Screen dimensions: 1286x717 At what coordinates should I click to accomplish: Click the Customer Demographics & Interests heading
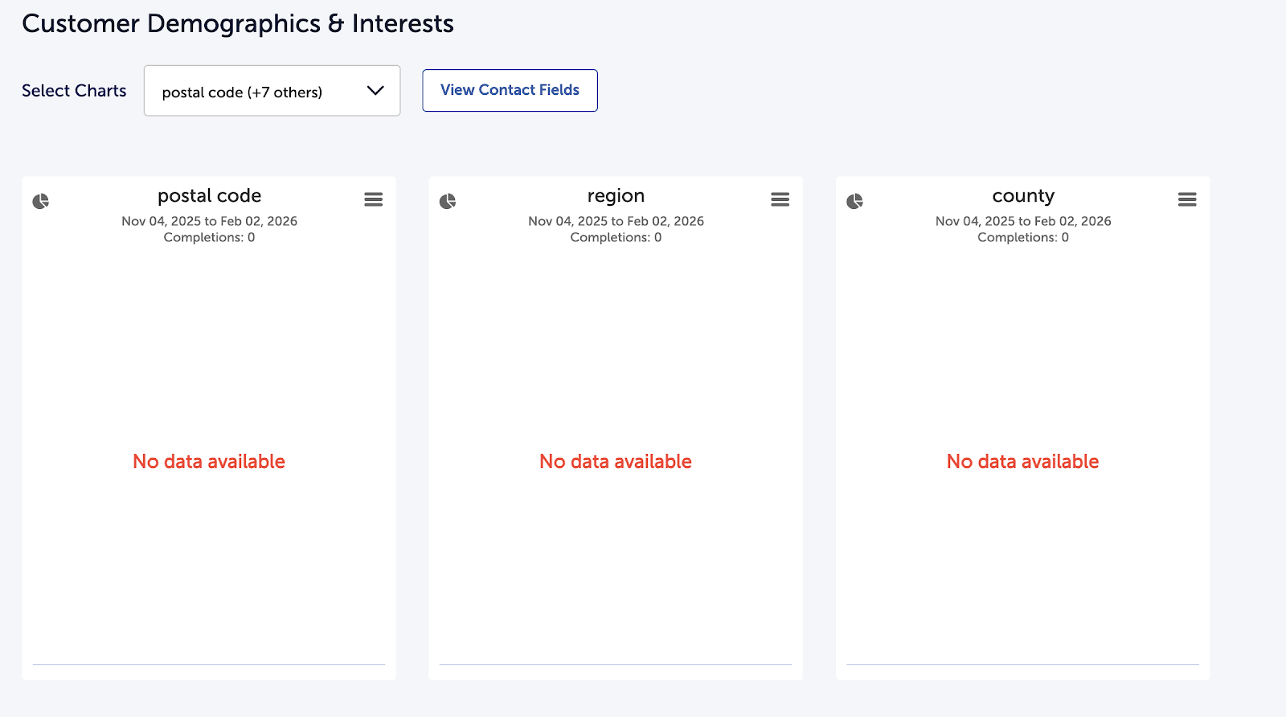pos(238,24)
